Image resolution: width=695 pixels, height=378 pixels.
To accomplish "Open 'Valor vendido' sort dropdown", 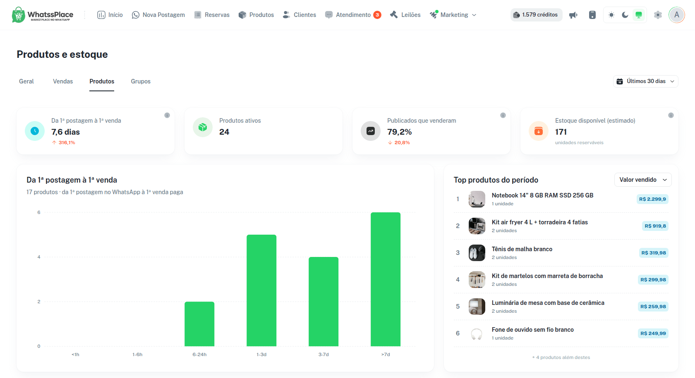I will click(643, 180).
